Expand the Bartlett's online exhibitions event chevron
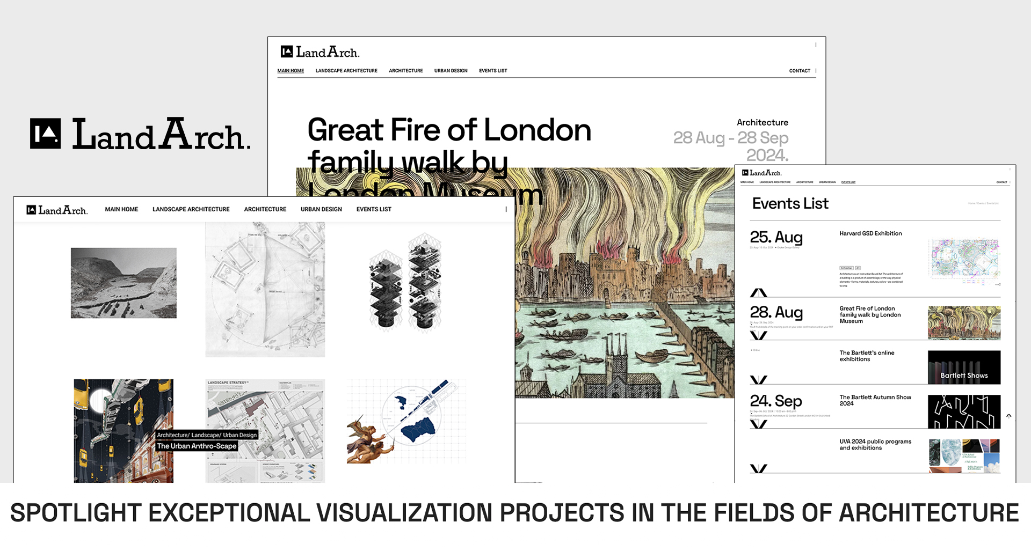 pyautogui.click(x=758, y=380)
